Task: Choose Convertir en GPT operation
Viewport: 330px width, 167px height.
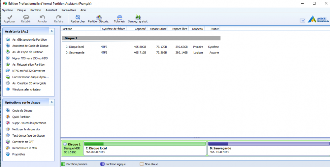Action: tap(23, 142)
